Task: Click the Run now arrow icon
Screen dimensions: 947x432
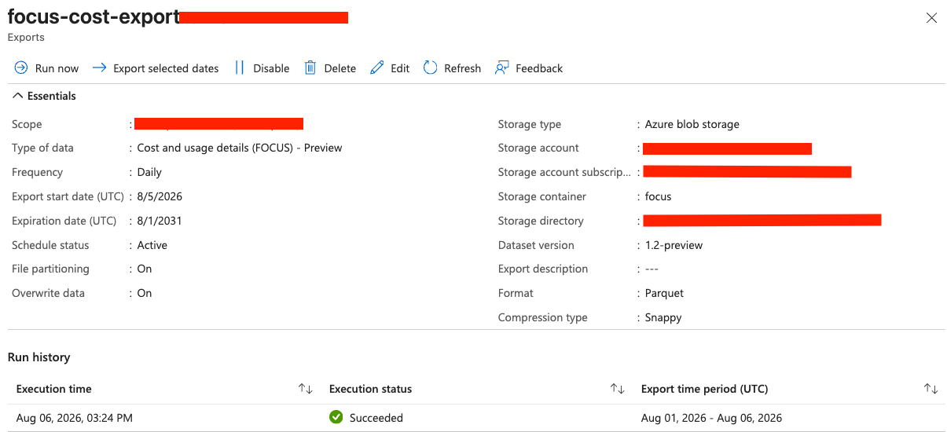Action: tap(21, 68)
